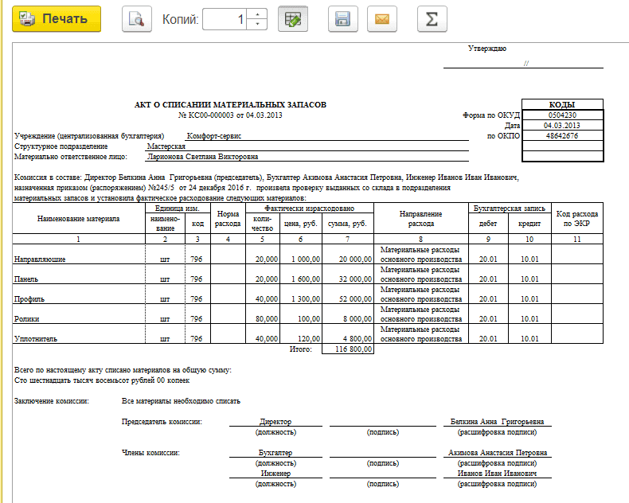The width and height of the screenshot is (629, 503).
Task: Select price 1 600,00 in Панель row
Action: [x=301, y=274]
